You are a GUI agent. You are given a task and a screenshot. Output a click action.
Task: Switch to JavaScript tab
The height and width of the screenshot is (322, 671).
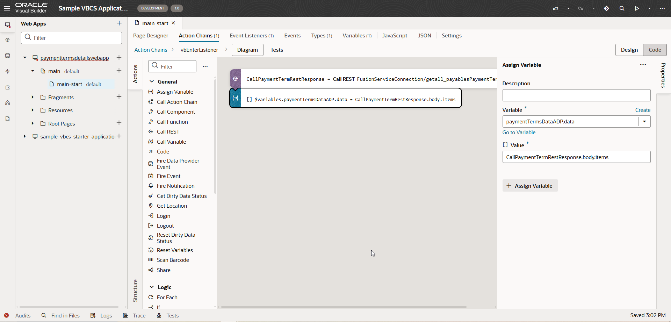pyautogui.click(x=395, y=36)
